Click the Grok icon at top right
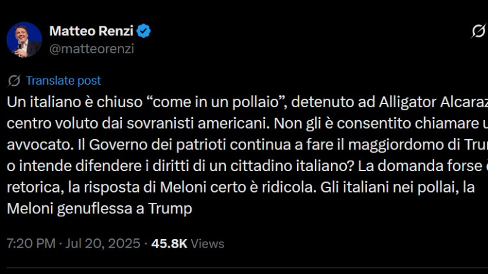The width and height of the screenshot is (488, 274). pos(478,32)
